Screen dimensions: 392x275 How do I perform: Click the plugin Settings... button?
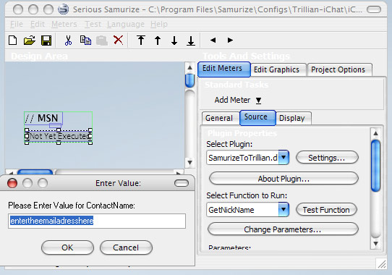(327, 158)
